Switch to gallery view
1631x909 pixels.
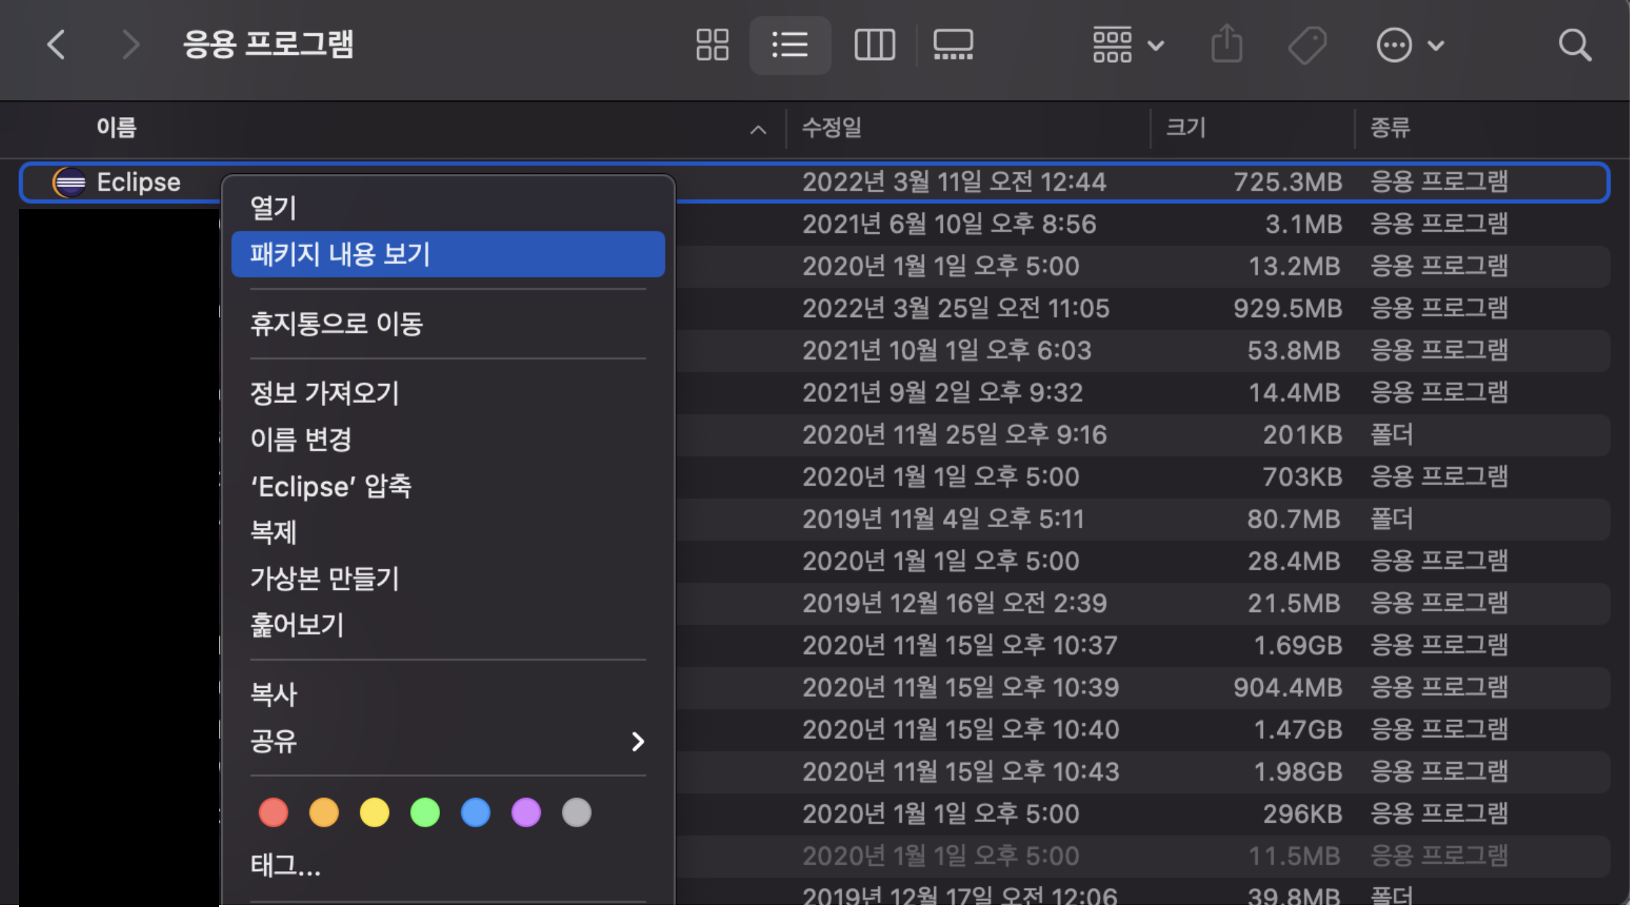coord(953,45)
